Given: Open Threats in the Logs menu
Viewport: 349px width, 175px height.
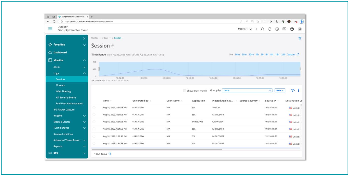Looking at the screenshot, I should pyautogui.click(x=60, y=85).
